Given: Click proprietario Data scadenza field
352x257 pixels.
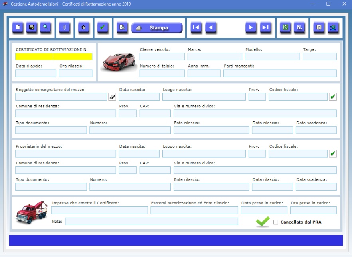Looking at the screenshot, I should point(316,187).
